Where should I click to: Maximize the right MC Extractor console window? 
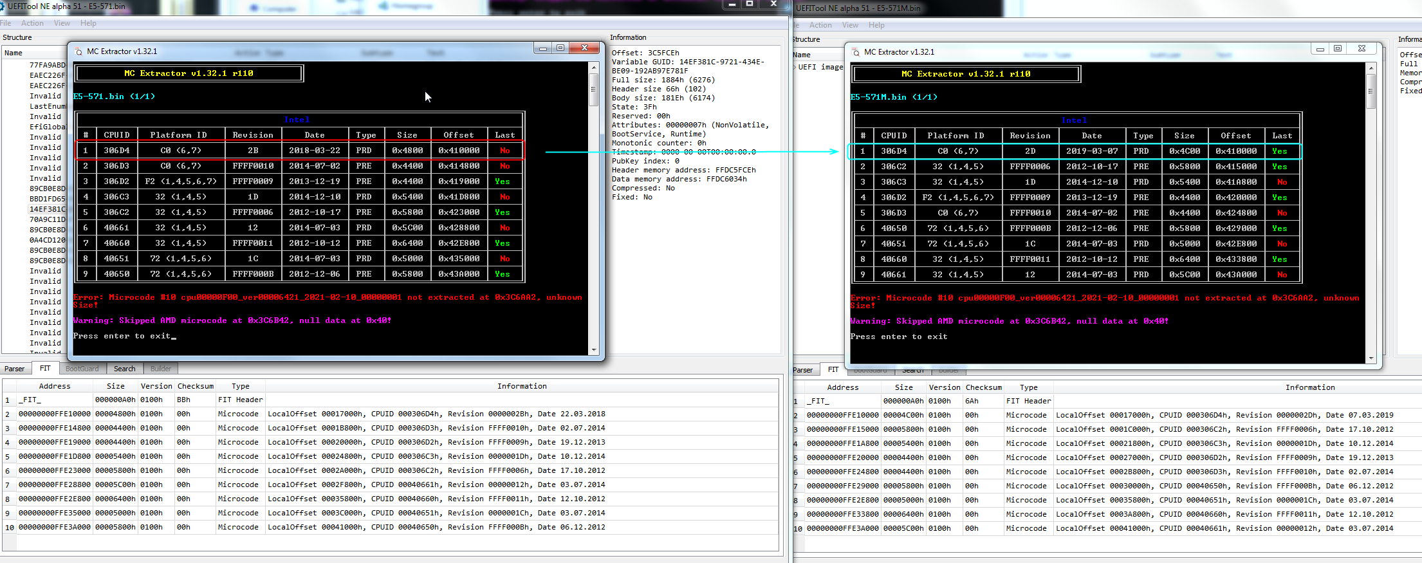(1338, 48)
